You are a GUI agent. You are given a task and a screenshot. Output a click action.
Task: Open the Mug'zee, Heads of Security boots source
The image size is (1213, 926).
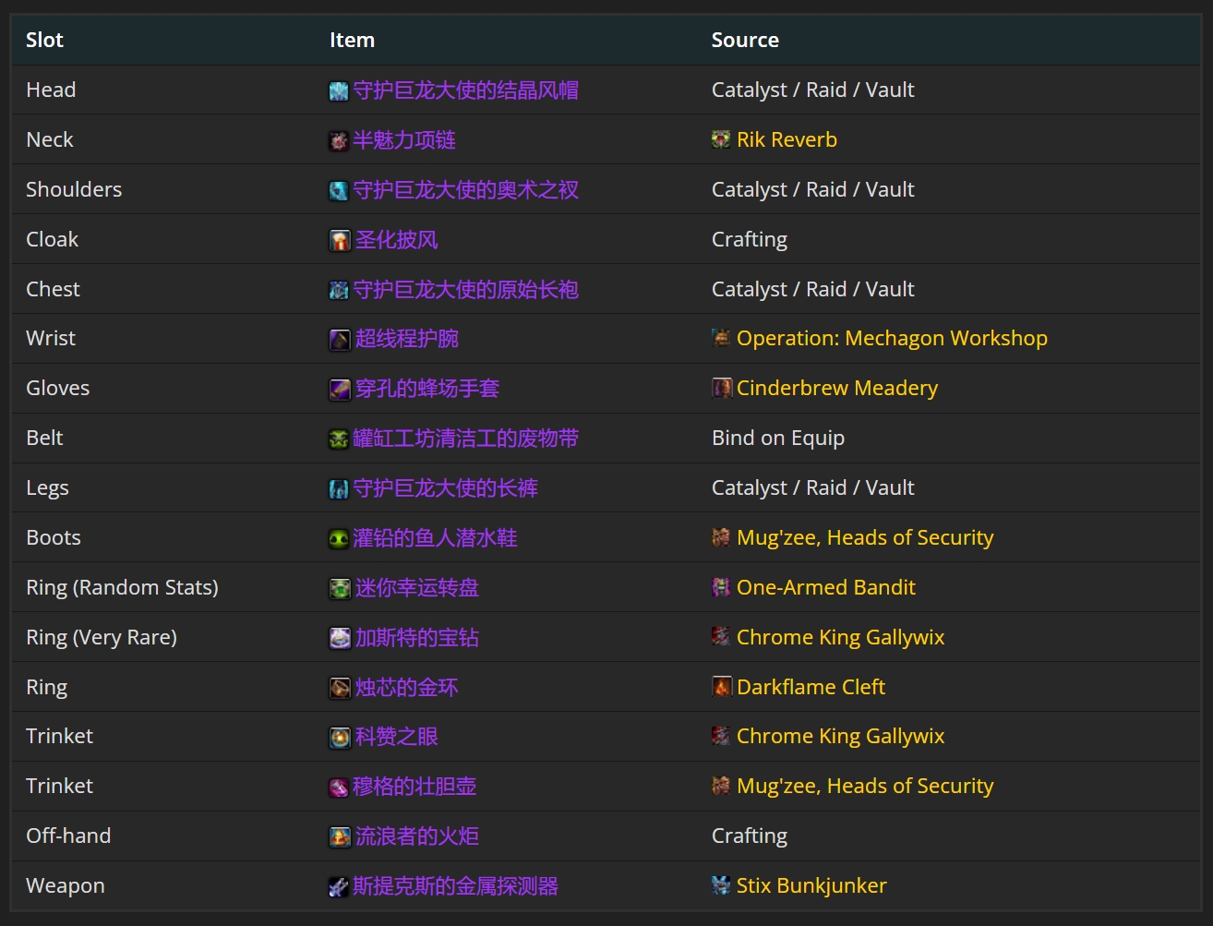pyautogui.click(x=864, y=537)
